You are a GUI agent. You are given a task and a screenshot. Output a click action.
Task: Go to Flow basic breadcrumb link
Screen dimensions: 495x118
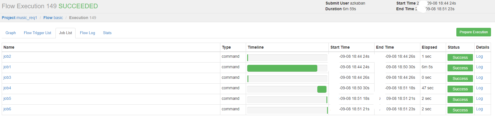53,18
